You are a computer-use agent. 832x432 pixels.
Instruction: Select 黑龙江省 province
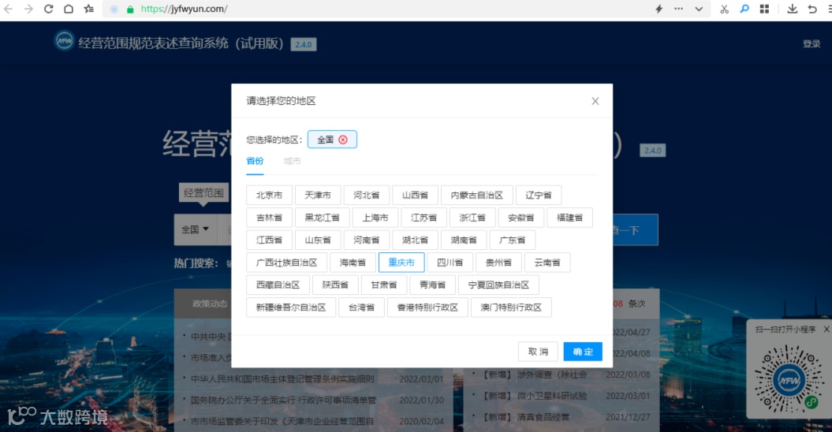(x=322, y=218)
